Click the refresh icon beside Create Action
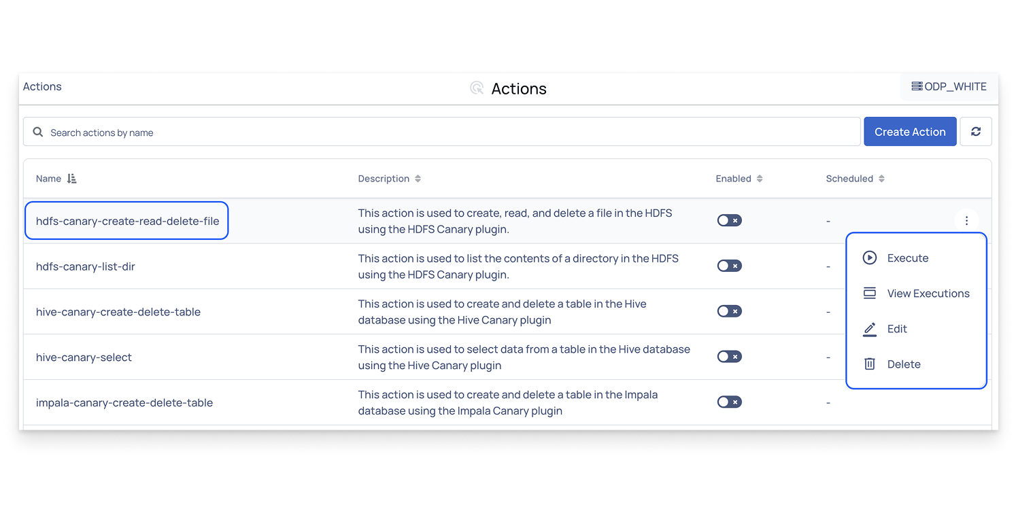The width and height of the screenshot is (1016, 526). [x=975, y=132]
